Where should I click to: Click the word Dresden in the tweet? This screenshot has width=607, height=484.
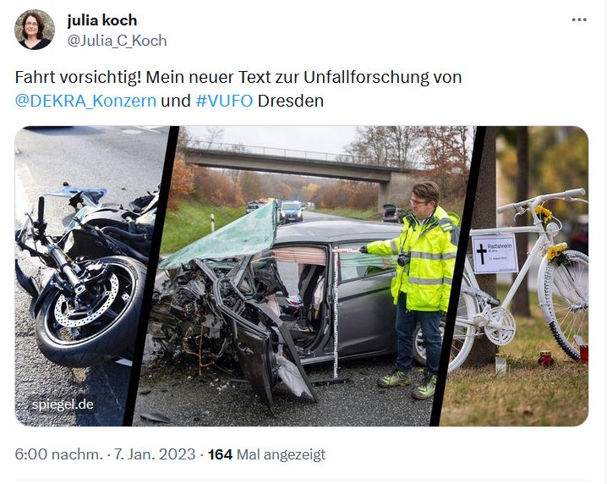(x=291, y=101)
